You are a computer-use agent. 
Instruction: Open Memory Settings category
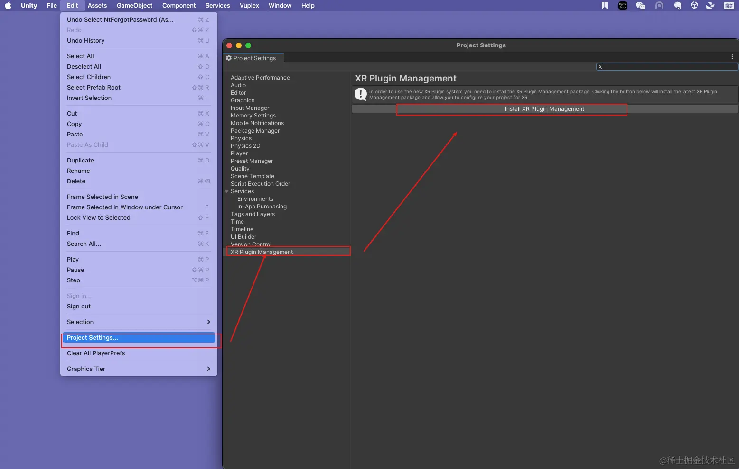(x=253, y=116)
